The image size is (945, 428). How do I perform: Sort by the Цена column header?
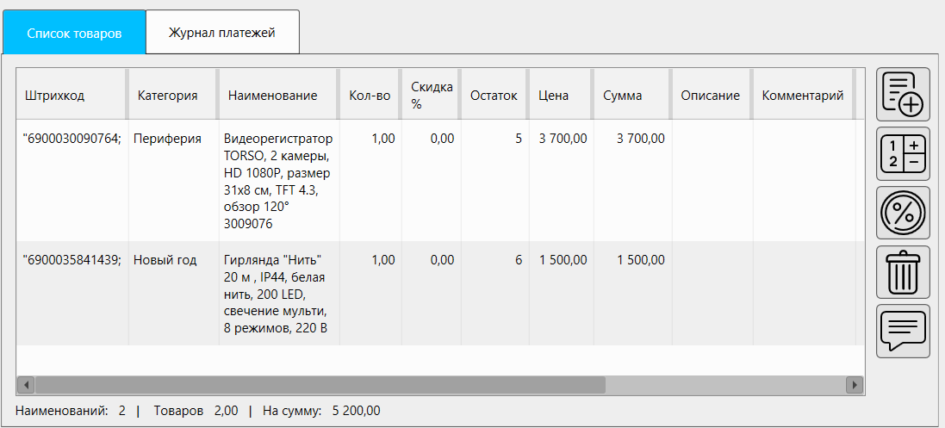[554, 96]
